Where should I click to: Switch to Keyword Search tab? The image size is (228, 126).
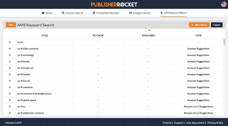click(72, 13)
